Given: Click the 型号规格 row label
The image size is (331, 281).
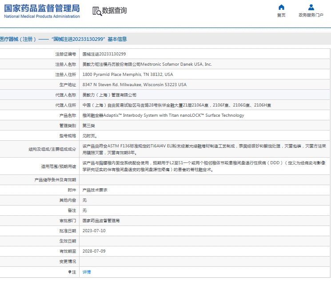Looking at the screenshot, I should pyautogui.click(x=68, y=136).
